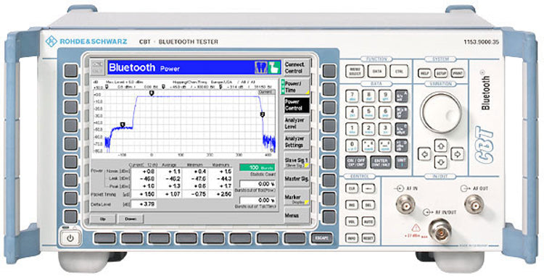This screenshot has height=278, width=544.
Task: Tap numeric key 4
Action: click(x=352, y=112)
